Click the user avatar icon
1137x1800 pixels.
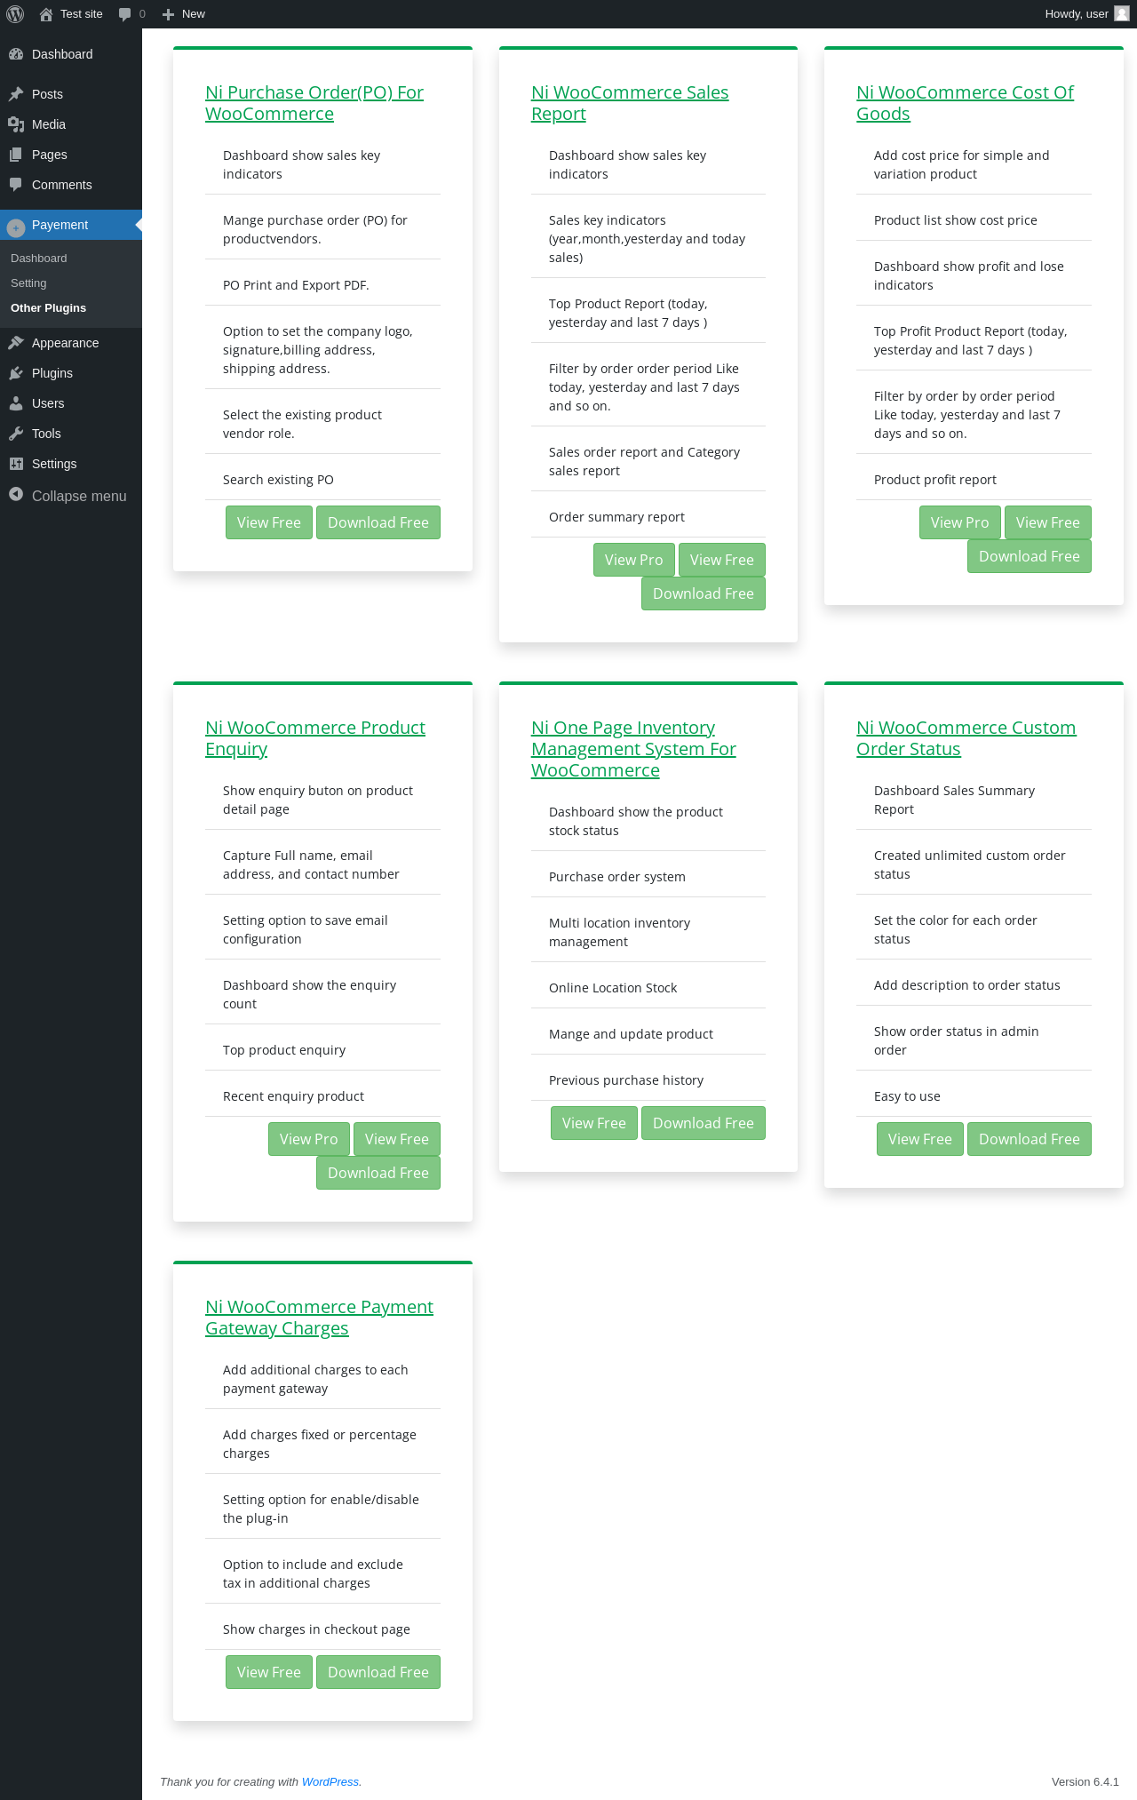click(x=1122, y=13)
